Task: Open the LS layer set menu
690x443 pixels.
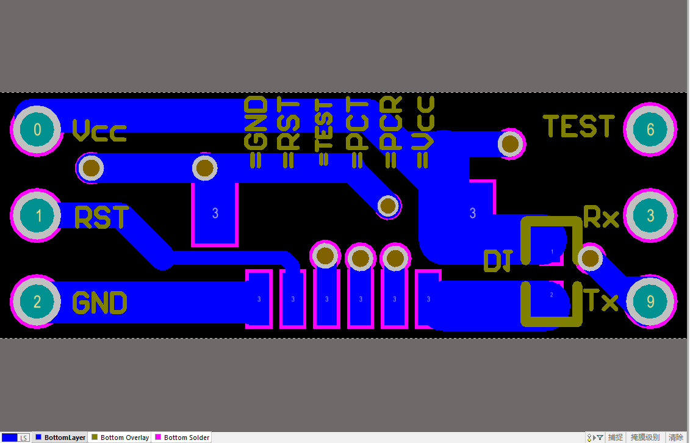Action: coord(23,438)
